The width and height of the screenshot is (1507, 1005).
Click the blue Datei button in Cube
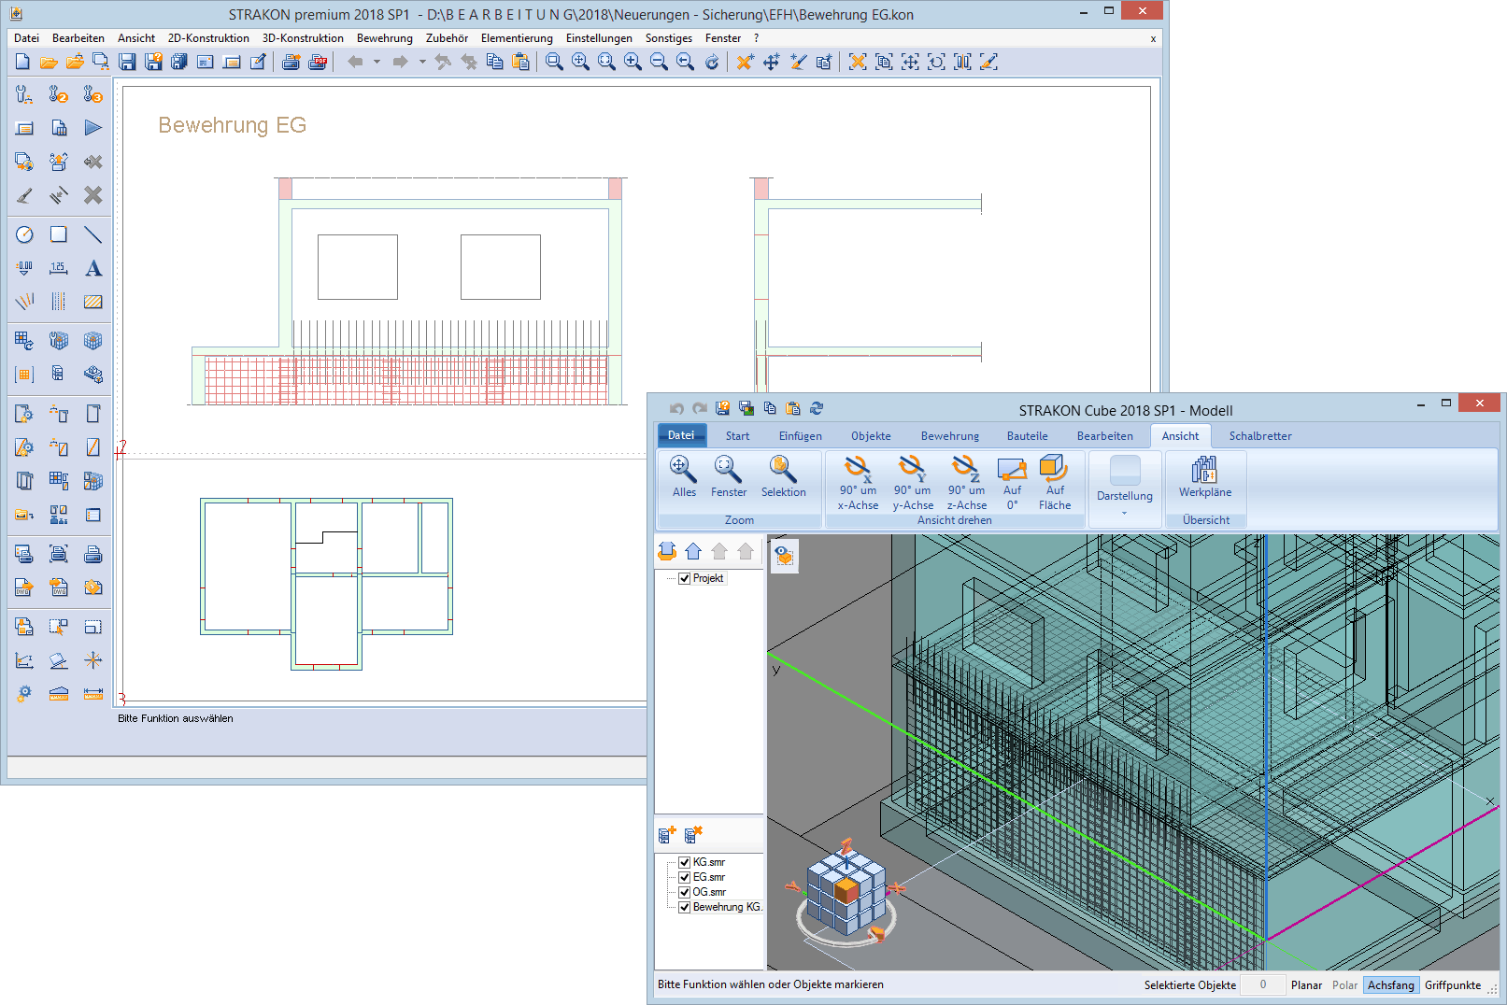681,435
